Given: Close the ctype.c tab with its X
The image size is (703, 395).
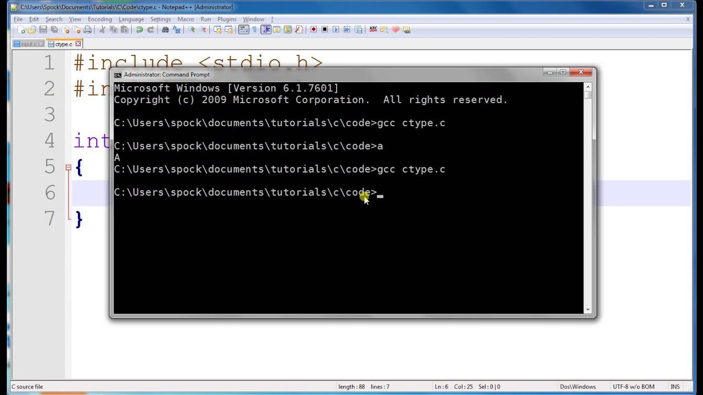Looking at the screenshot, I should (x=78, y=44).
